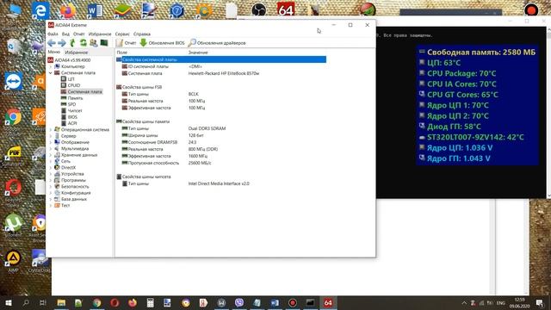The width and height of the screenshot is (551, 310).
Task: Open Calculator from the taskbar
Action: (150, 302)
